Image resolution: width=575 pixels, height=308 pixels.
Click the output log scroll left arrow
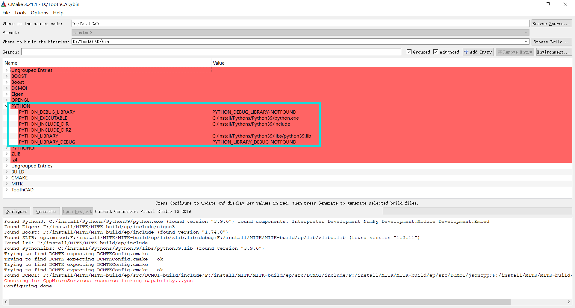[x=6, y=302]
